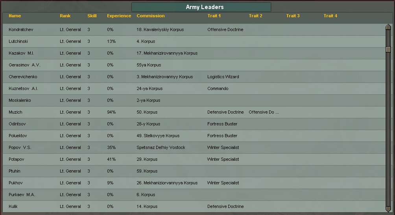
Task: Click the Trait 3 column header
Action: pyautogui.click(x=293, y=16)
